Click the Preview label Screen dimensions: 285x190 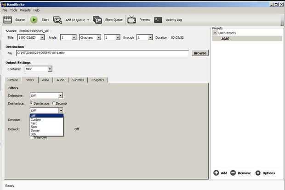coord(145,20)
